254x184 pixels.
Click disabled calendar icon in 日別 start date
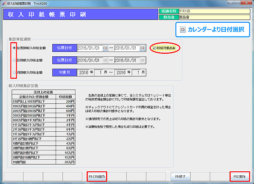105,60
